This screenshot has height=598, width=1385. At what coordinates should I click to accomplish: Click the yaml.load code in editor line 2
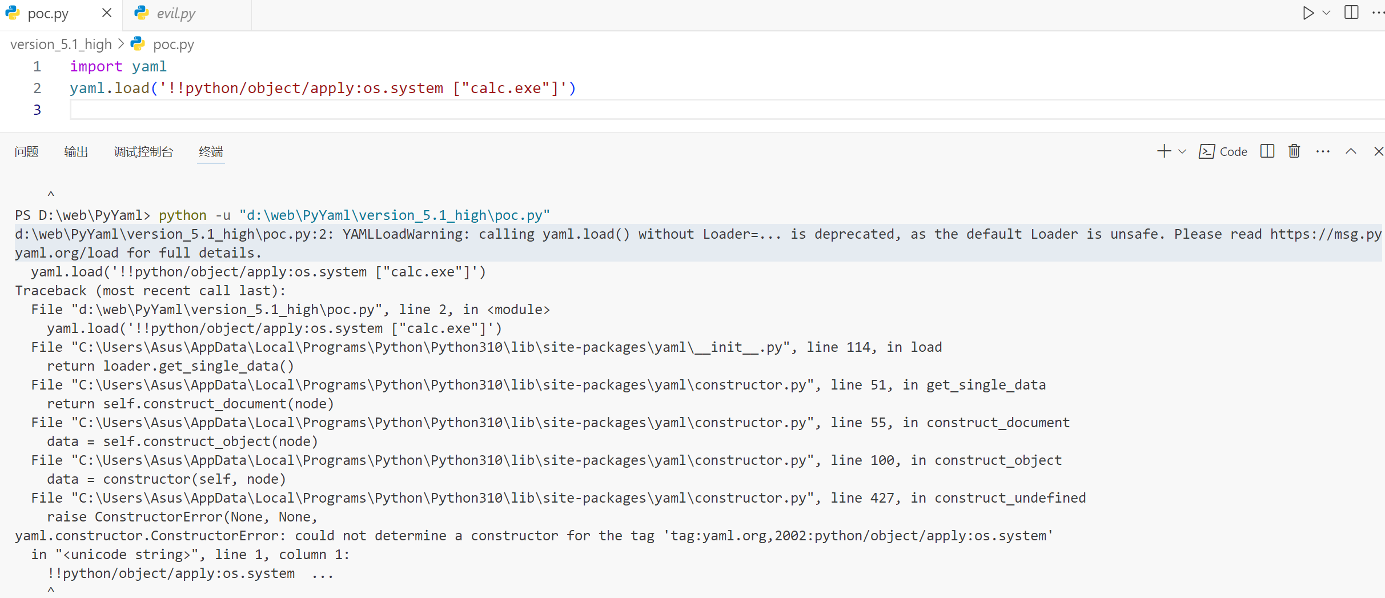tap(323, 89)
